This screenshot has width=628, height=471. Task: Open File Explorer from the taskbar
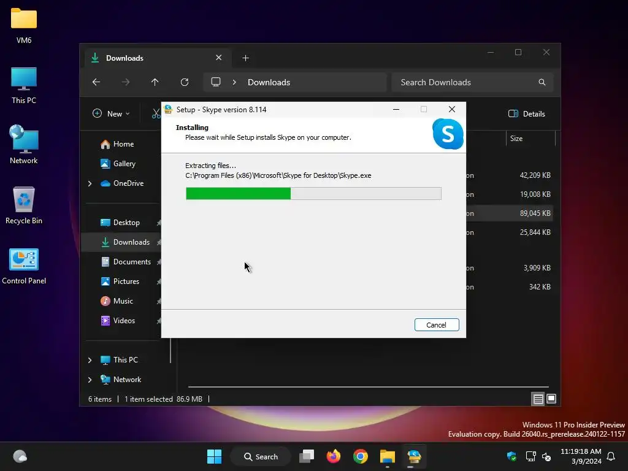pos(388,456)
